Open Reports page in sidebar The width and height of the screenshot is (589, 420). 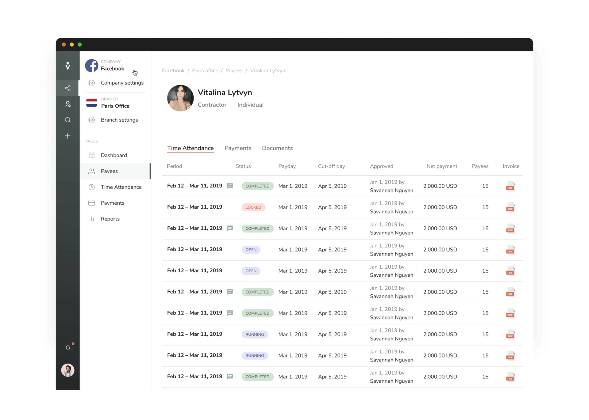point(110,219)
